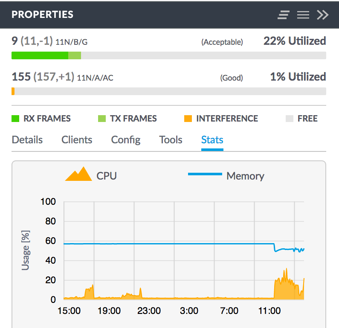Screen dimensions: 339x328
Task: Click the Interference orange swatch
Action: click(x=188, y=119)
